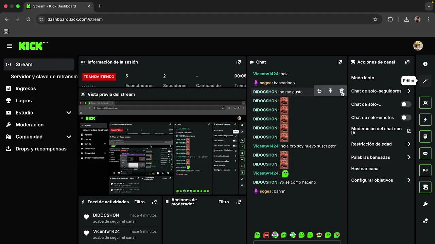
Task: Expand Restricción de edad settings
Action: tap(408, 144)
